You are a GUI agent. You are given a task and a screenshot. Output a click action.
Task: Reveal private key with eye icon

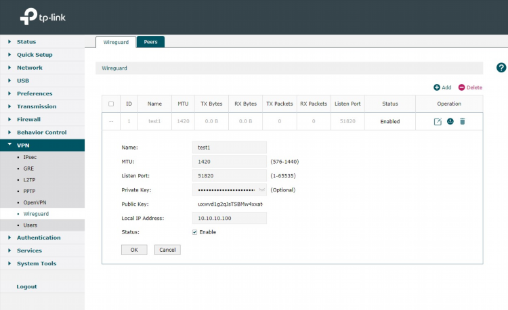pyautogui.click(x=261, y=190)
